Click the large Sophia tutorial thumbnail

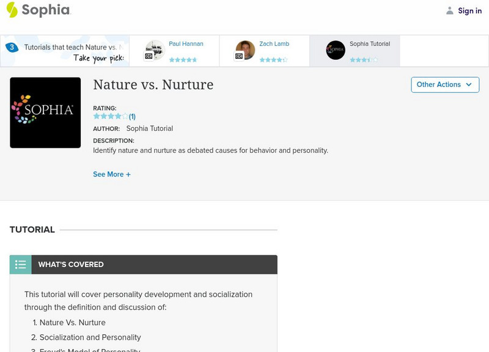pos(45,112)
